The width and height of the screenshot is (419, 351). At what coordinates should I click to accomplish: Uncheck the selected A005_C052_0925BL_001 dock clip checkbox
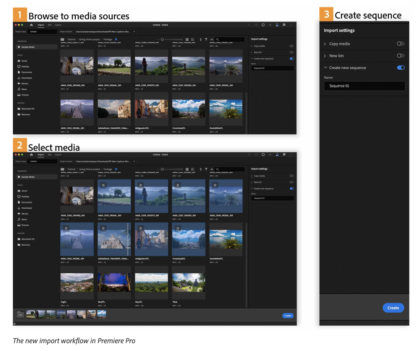66,228
